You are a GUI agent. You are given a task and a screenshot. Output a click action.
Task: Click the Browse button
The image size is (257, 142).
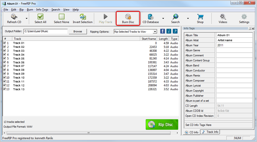coord(78,32)
